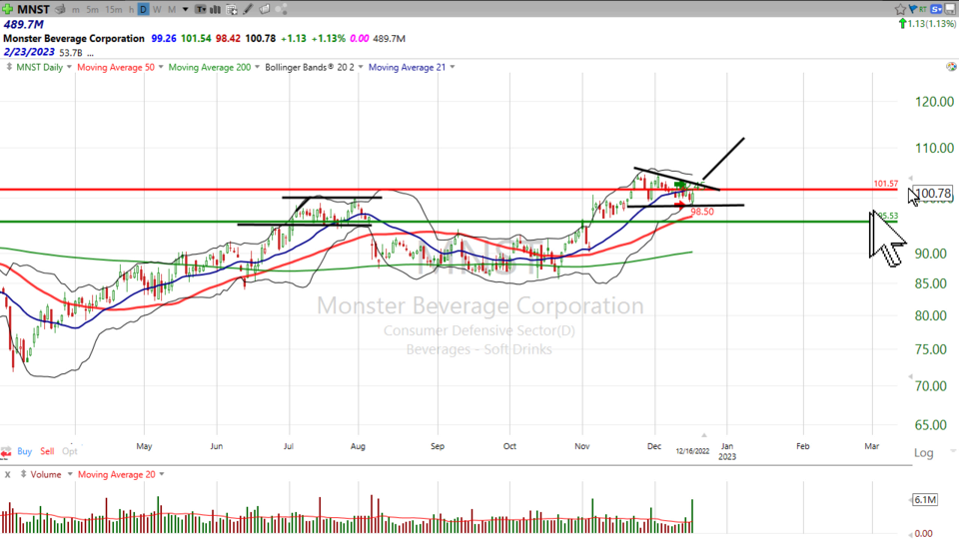Open the color palette icon
The width and height of the screenshot is (959, 539).
(950, 67)
